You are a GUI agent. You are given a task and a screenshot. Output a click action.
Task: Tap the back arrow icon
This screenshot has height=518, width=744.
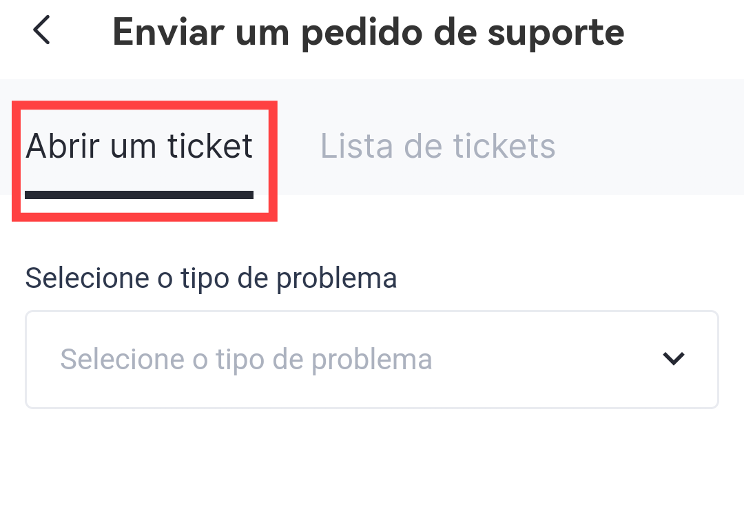42,32
